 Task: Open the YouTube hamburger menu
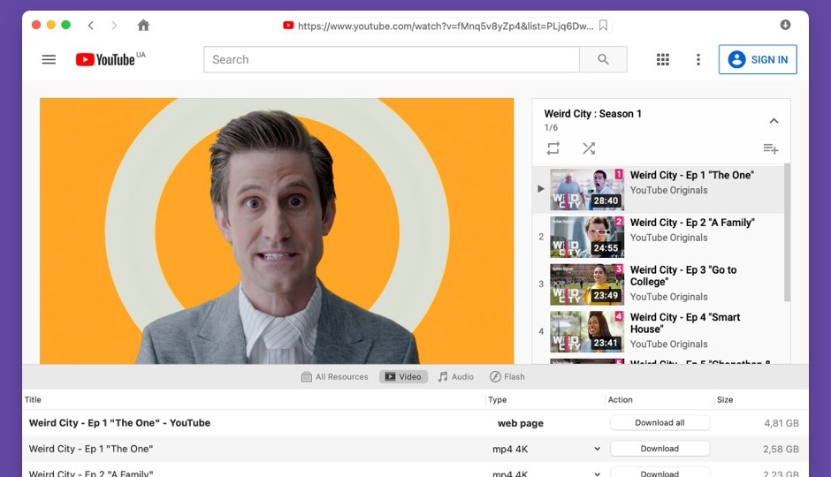coord(49,59)
